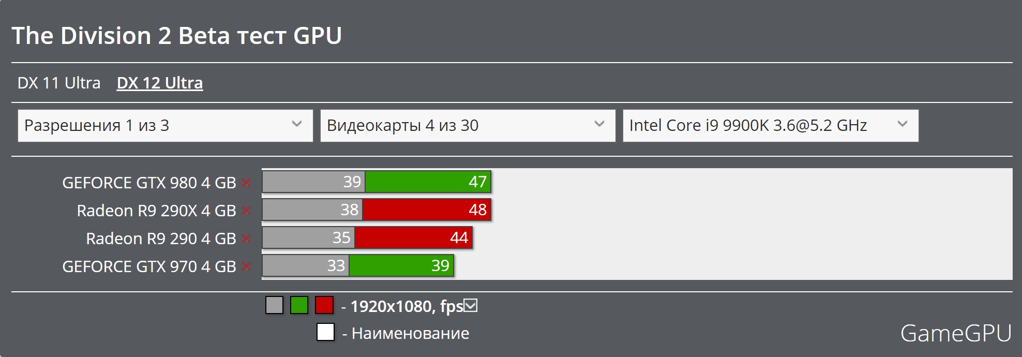Click the green legend color swatch
The height and width of the screenshot is (357, 1022).
click(299, 305)
